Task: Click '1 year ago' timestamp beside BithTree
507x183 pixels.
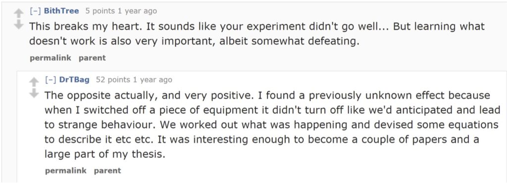Action: pos(137,11)
